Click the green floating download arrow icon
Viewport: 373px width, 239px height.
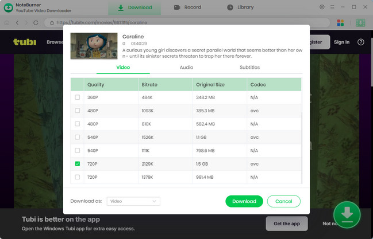point(347,215)
